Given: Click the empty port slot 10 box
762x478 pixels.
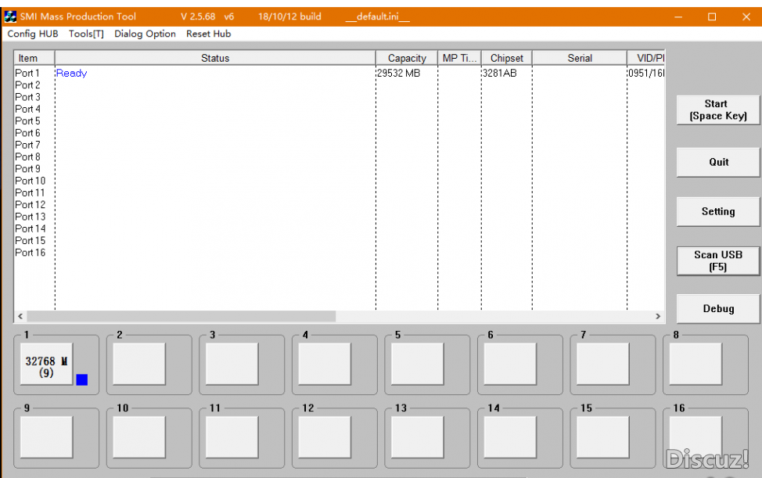Looking at the screenshot, I should tap(139, 437).
